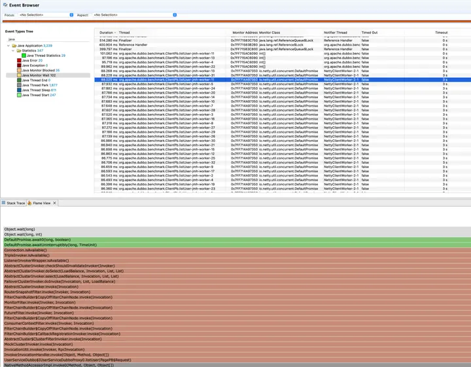Click the ListenerInvokerWrapper.isAvailable() flame frame
Screen dimensions: 471x367
pyautogui.click(x=237, y=260)
